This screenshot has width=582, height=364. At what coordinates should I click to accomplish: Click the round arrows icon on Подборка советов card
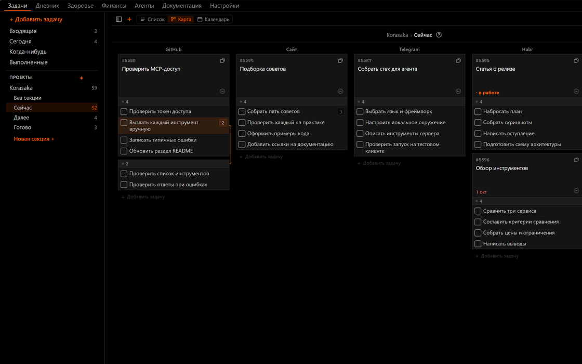pyautogui.click(x=340, y=92)
